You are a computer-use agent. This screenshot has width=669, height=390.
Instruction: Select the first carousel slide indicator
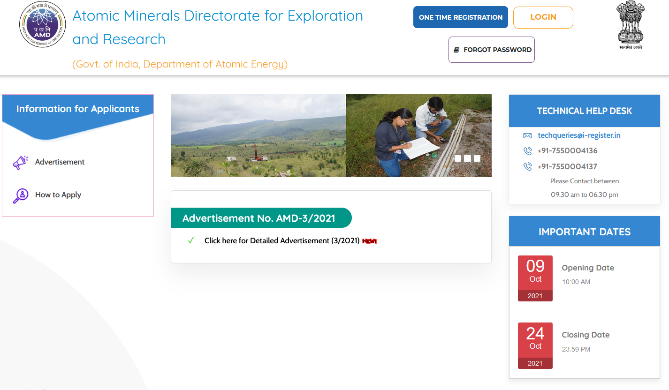pyautogui.click(x=457, y=158)
